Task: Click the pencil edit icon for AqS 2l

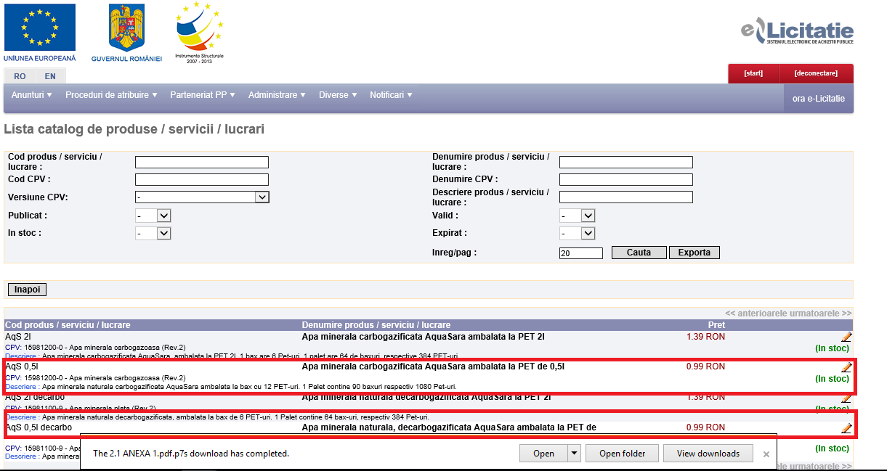Action: (x=846, y=337)
